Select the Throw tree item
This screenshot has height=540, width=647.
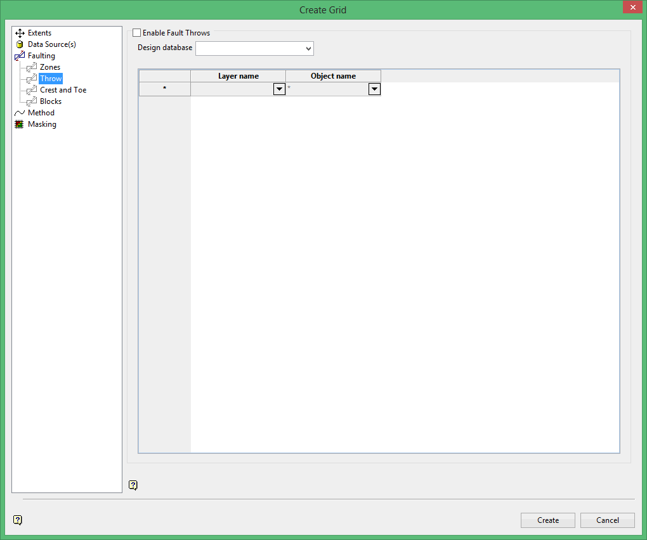51,79
